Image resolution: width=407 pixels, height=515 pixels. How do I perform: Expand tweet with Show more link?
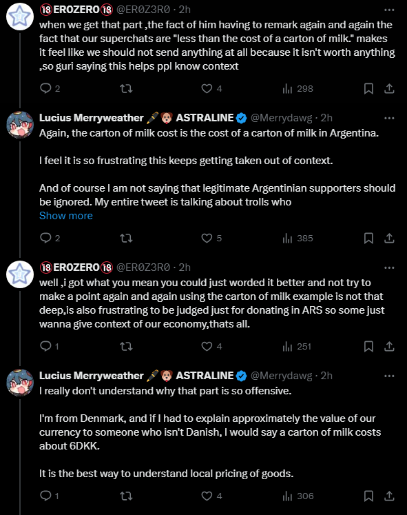(x=66, y=216)
